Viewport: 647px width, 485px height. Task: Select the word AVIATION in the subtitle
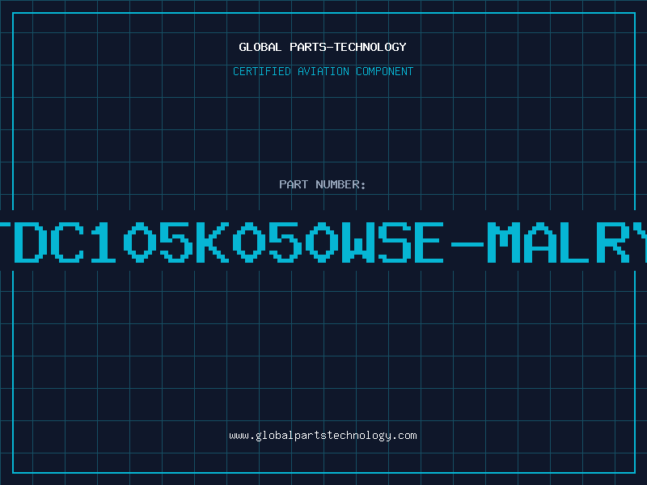323,71
